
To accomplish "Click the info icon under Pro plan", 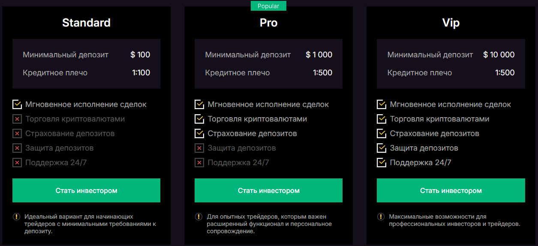I will click(199, 217).
